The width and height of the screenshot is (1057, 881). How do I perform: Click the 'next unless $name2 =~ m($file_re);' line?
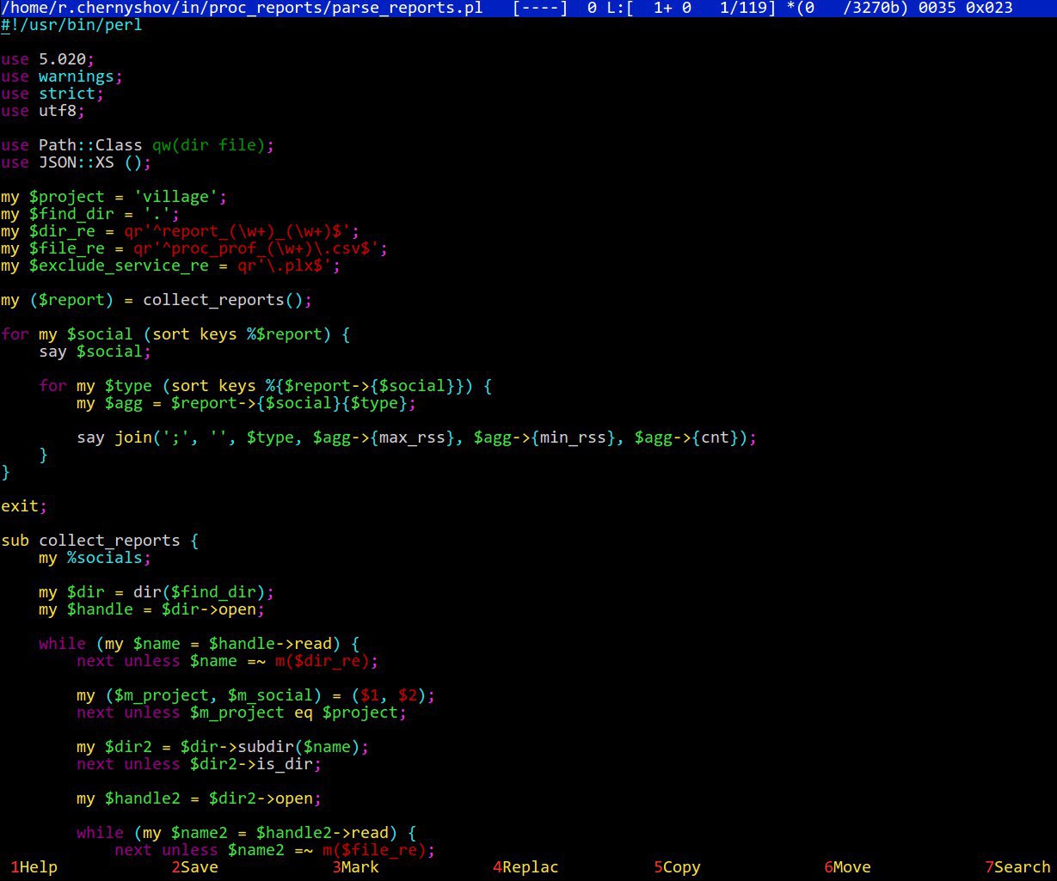[275, 850]
